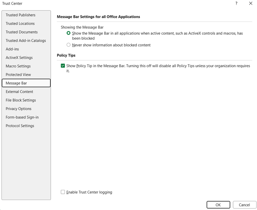Open Protocol Settings in sidebar

[20, 126]
